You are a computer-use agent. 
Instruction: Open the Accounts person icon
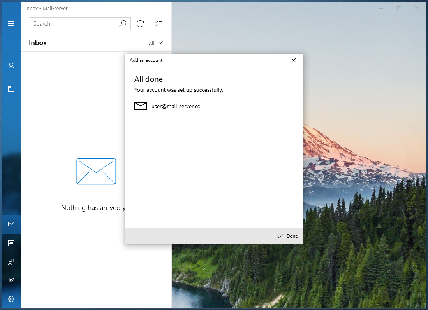point(11,66)
